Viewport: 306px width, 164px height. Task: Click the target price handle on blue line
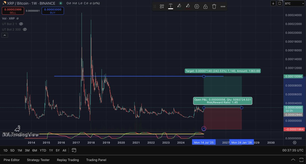(204, 76)
